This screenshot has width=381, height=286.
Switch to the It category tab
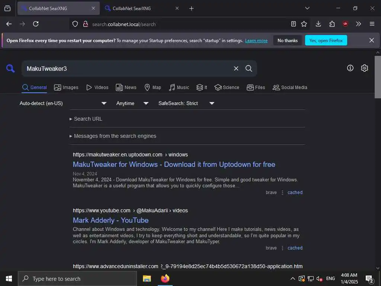(202, 87)
